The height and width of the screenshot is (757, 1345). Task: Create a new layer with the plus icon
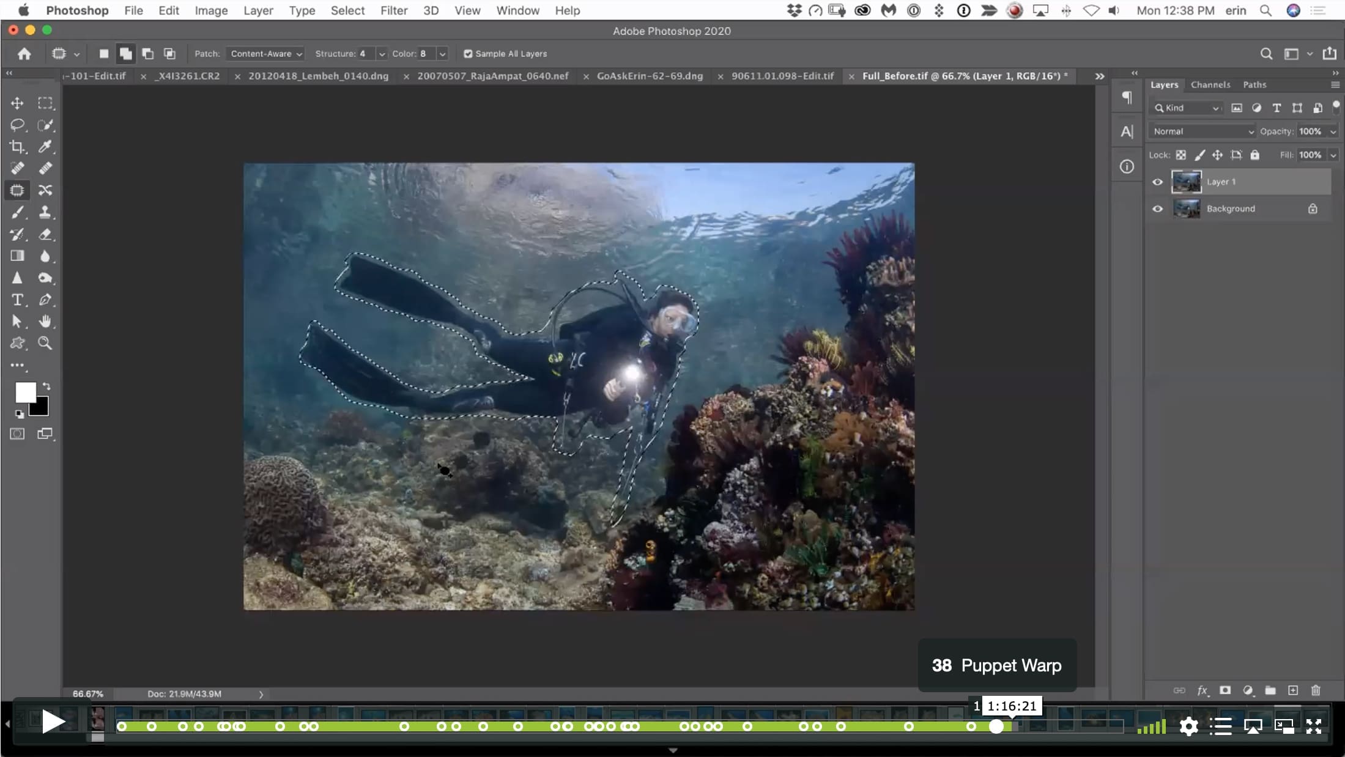[1292, 690]
